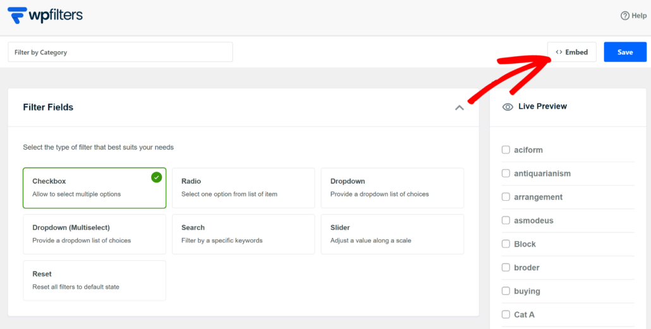Collapse the Filter Fields panel chevron
The height and width of the screenshot is (329, 651).
[459, 107]
